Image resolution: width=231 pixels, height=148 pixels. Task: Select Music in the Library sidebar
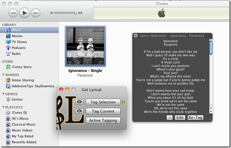coord(29,30)
